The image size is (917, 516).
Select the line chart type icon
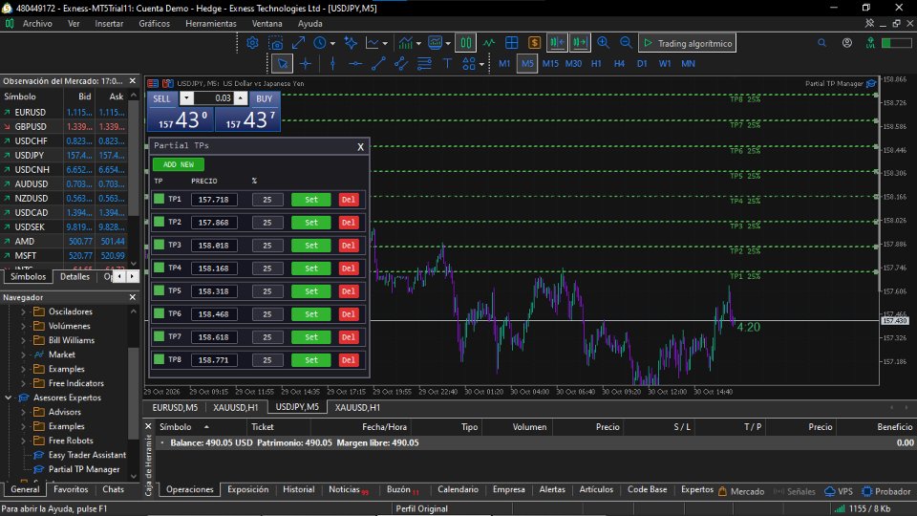372,43
